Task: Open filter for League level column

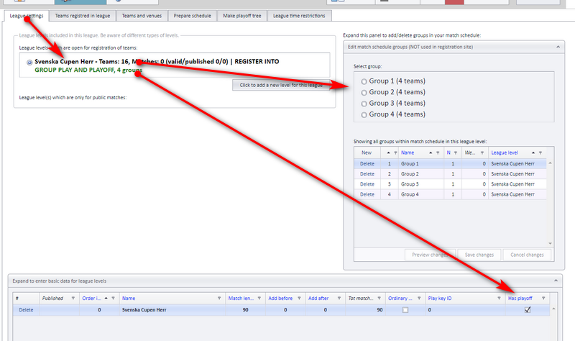Action: 540,153
